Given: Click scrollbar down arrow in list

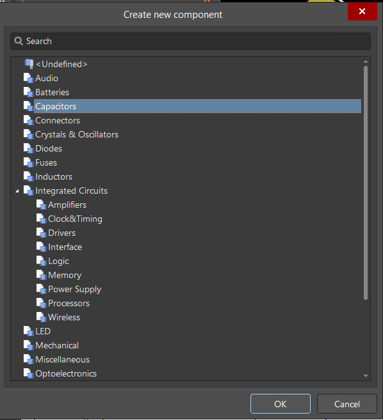Looking at the screenshot, I should coord(366,376).
